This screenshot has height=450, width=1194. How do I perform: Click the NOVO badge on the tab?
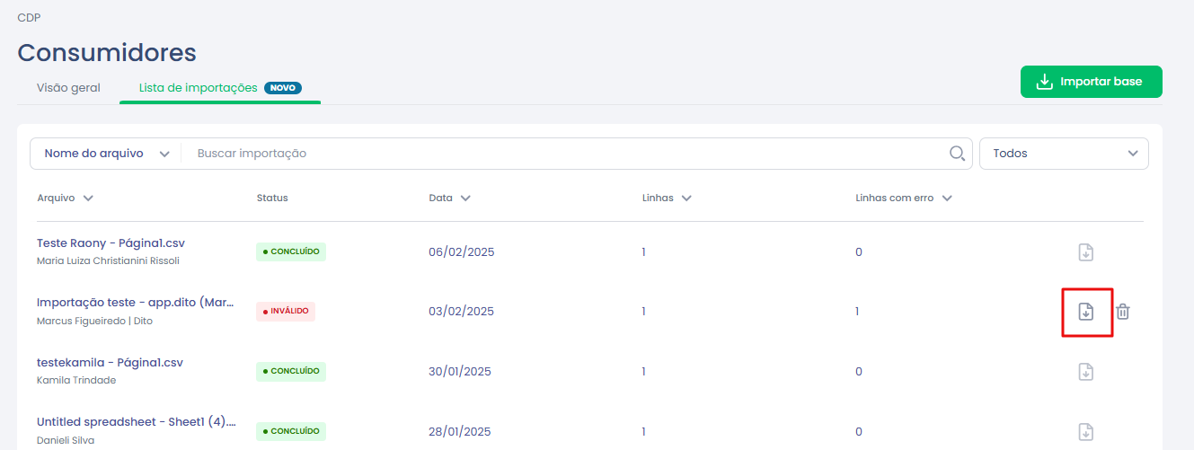[283, 88]
